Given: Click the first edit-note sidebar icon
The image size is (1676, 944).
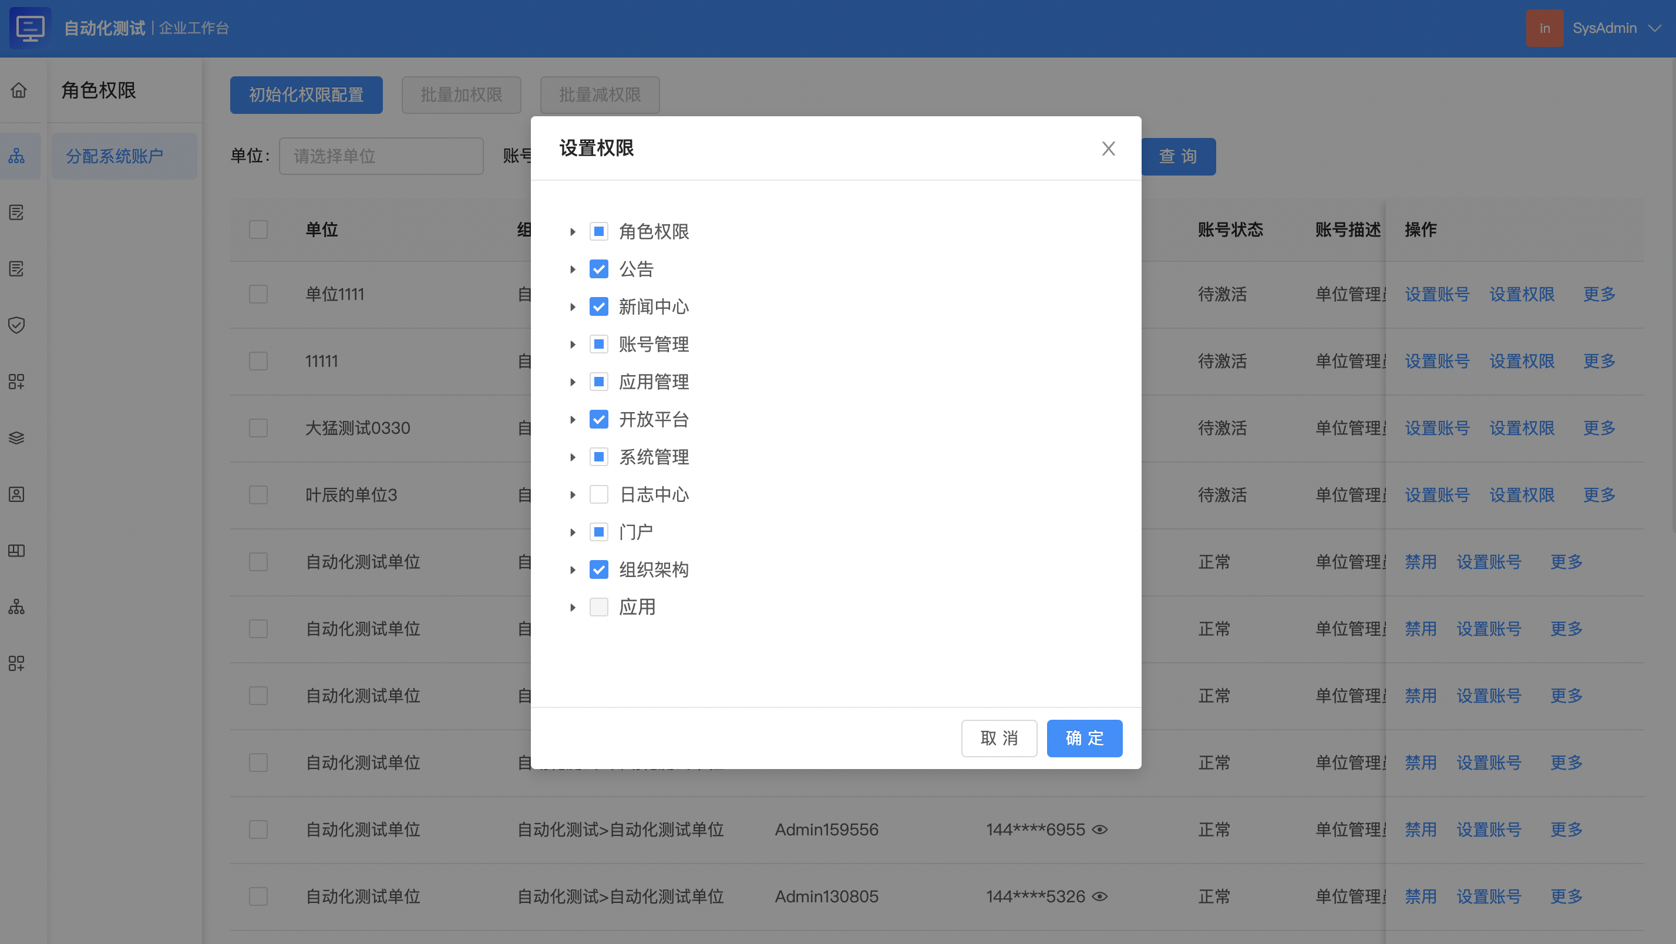Looking at the screenshot, I should (17, 212).
